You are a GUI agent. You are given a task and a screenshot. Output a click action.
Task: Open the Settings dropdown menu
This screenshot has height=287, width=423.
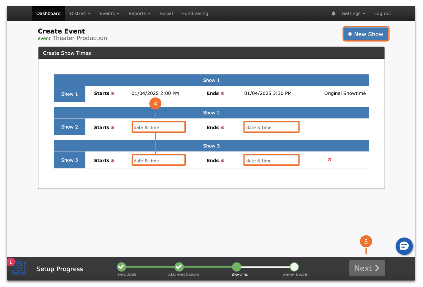point(353,14)
